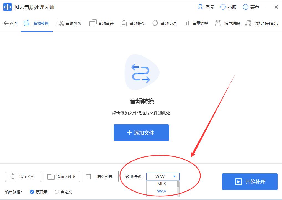The width and height of the screenshot is (282, 200).
Task: Open 客服 headset support icon
Action: coord(223,7)
